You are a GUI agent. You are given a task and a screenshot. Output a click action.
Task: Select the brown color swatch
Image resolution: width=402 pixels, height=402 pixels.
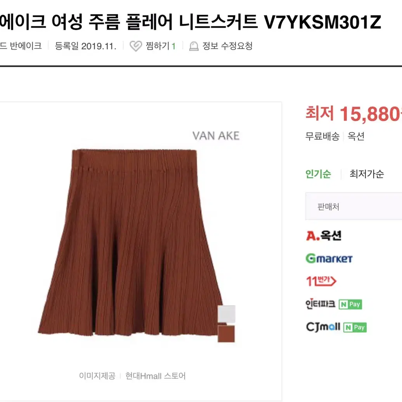(x=226, y=334)
